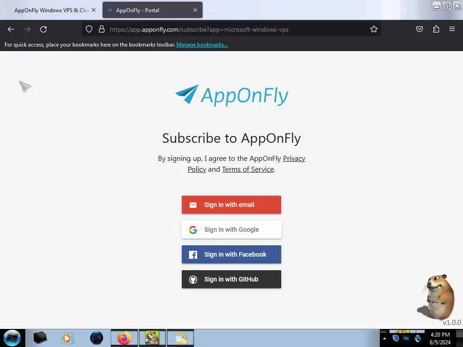This screenshot has width=463, height=347.
Task: Click Sign in with email
Action: point(231,205)
